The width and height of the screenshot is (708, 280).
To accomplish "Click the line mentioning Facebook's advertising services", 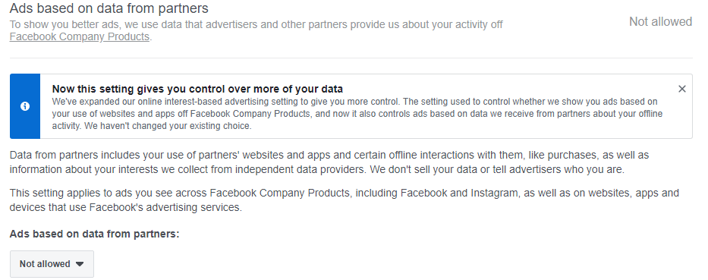I will click(x=125, y=208).
